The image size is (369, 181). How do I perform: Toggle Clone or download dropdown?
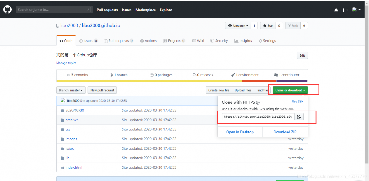[290, 90]
